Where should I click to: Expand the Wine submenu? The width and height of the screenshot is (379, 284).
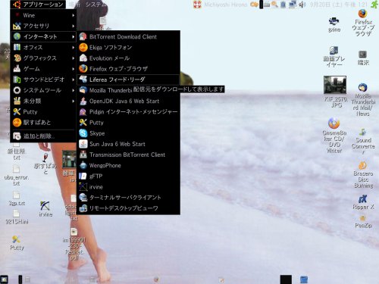point(43,15)
